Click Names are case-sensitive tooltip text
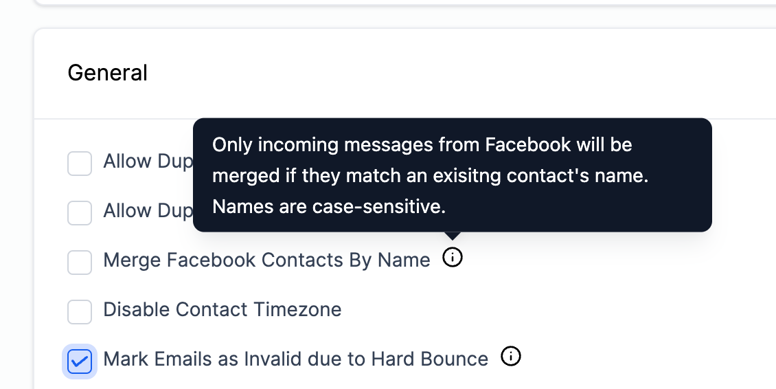The width and height of the screenshot is (776, 389). pos(329,207)
